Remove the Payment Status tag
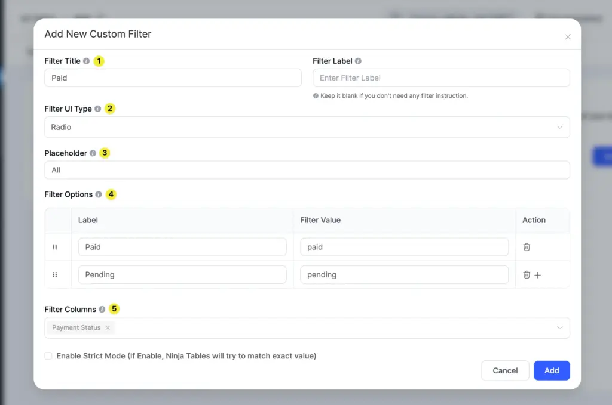This screenshot has width=612, height=405. coord(108,327)
